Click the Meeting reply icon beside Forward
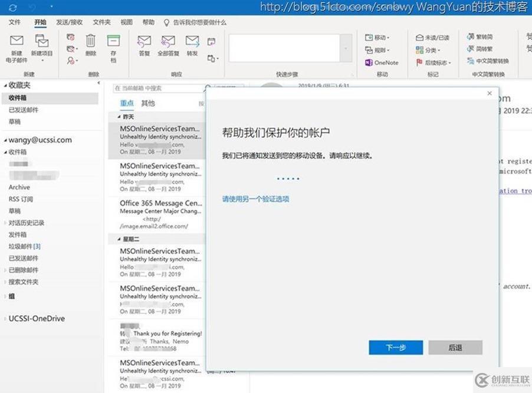 tap(211, 41)
